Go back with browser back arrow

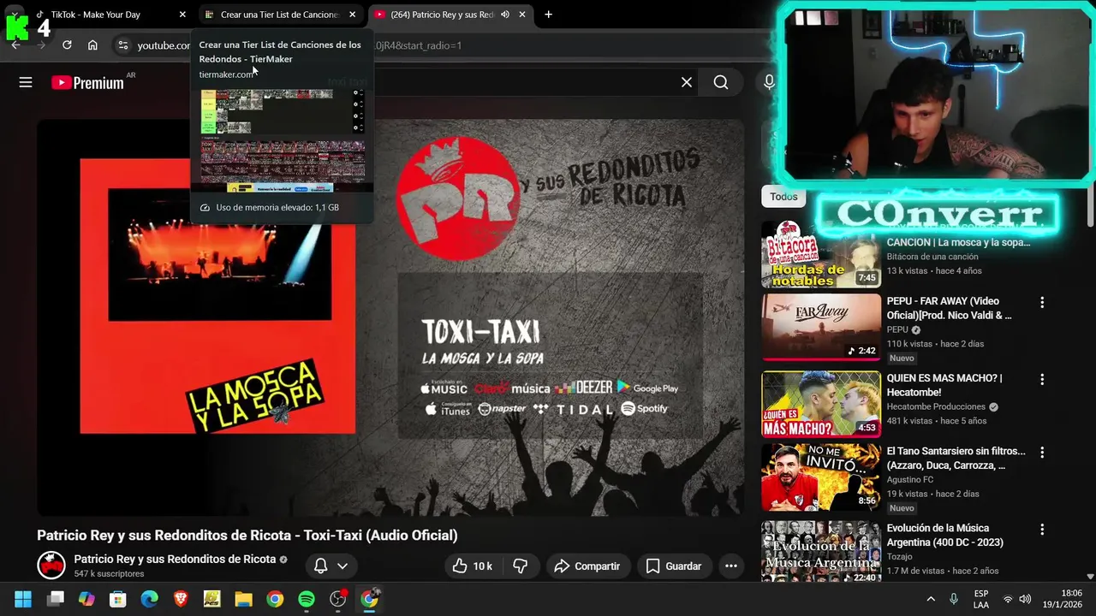(x=15, y=45)
